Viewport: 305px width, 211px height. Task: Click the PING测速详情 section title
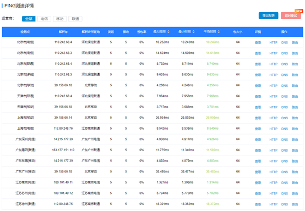click(19, 6)
